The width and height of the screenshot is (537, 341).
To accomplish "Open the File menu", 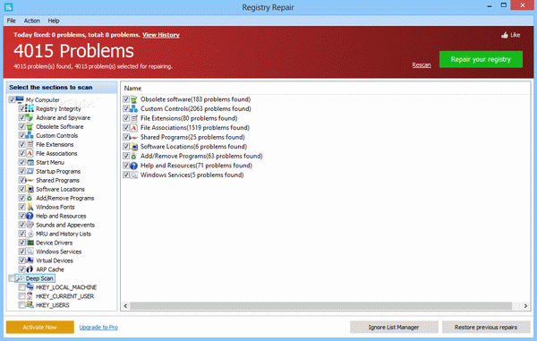I will [x=11, y=21].
